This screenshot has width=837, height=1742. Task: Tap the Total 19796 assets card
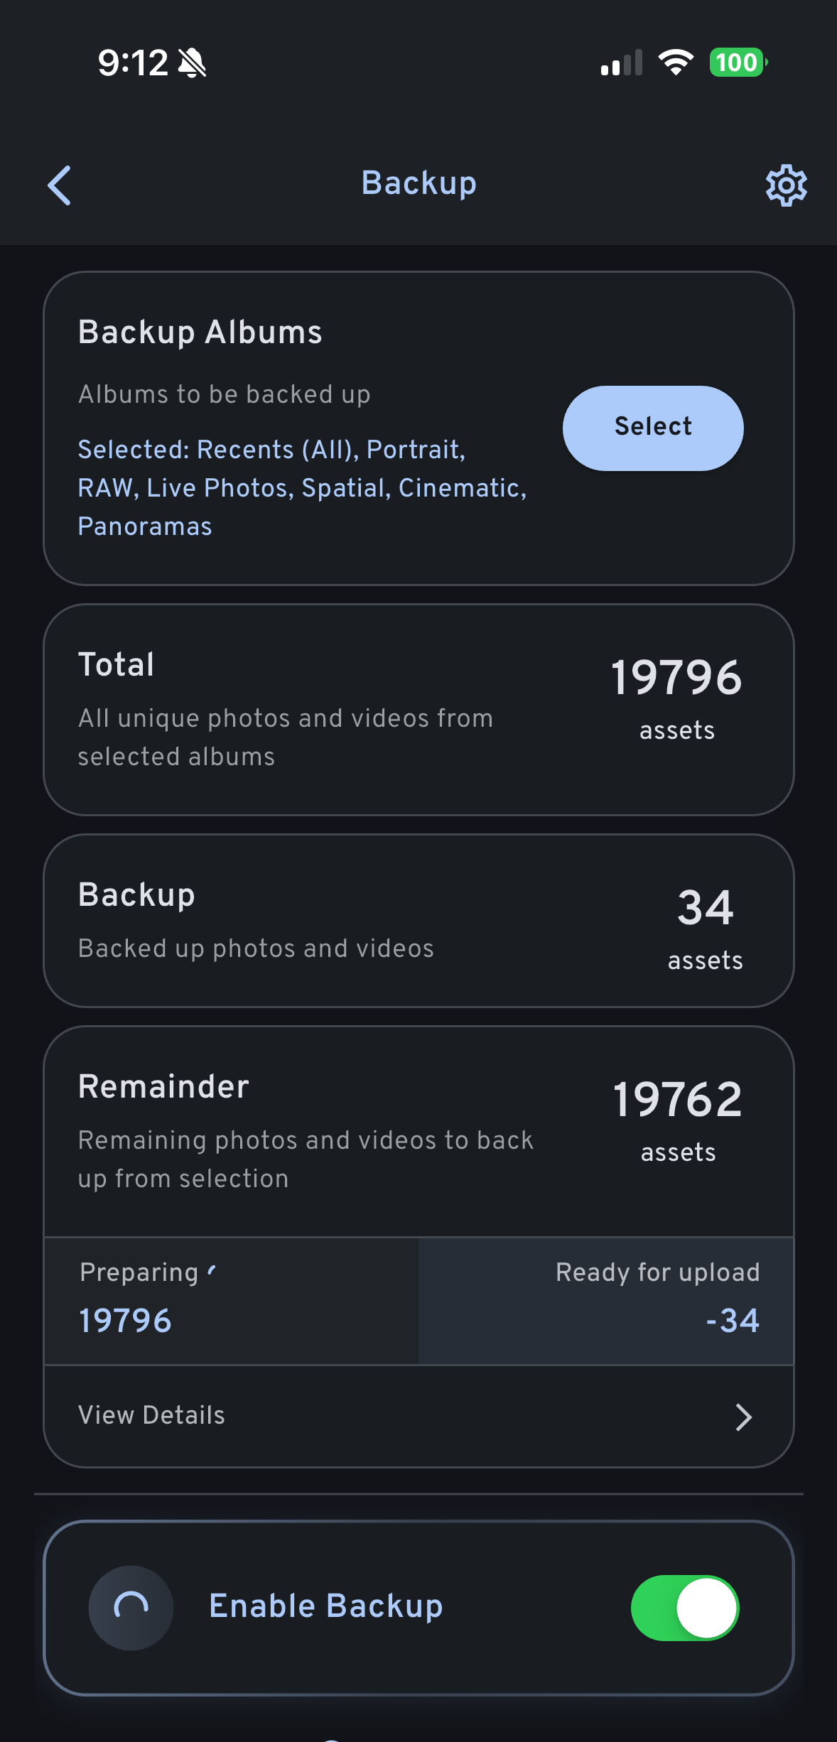point(418,709)
